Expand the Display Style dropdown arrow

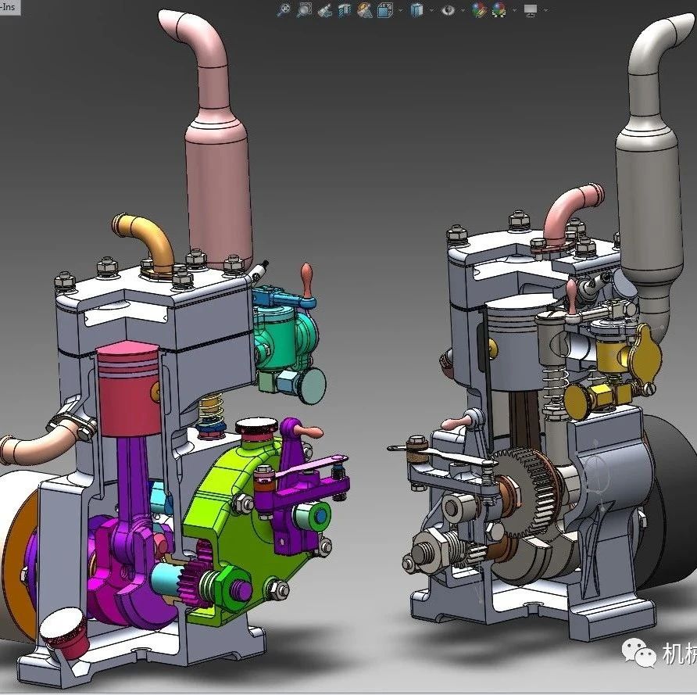pos(431,10)
